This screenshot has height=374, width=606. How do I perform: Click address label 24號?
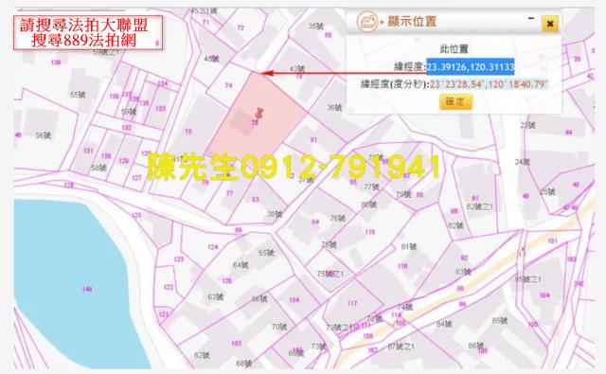(x=522, y=162)
